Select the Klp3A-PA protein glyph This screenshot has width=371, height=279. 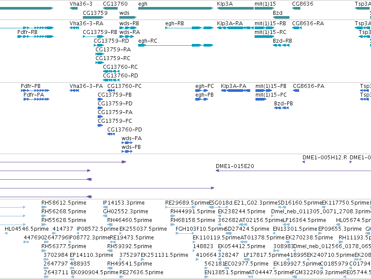pyautogui.click(x=235, y=91)
